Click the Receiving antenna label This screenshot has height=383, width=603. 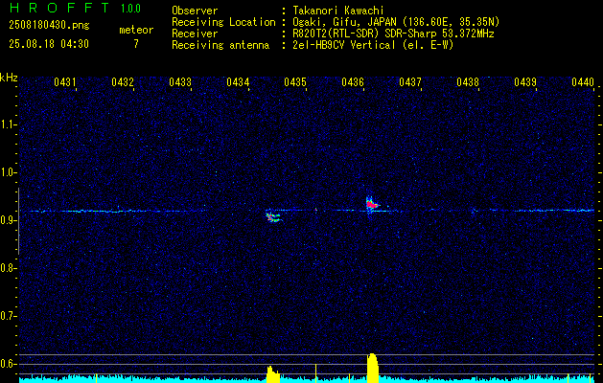[220, 45]
